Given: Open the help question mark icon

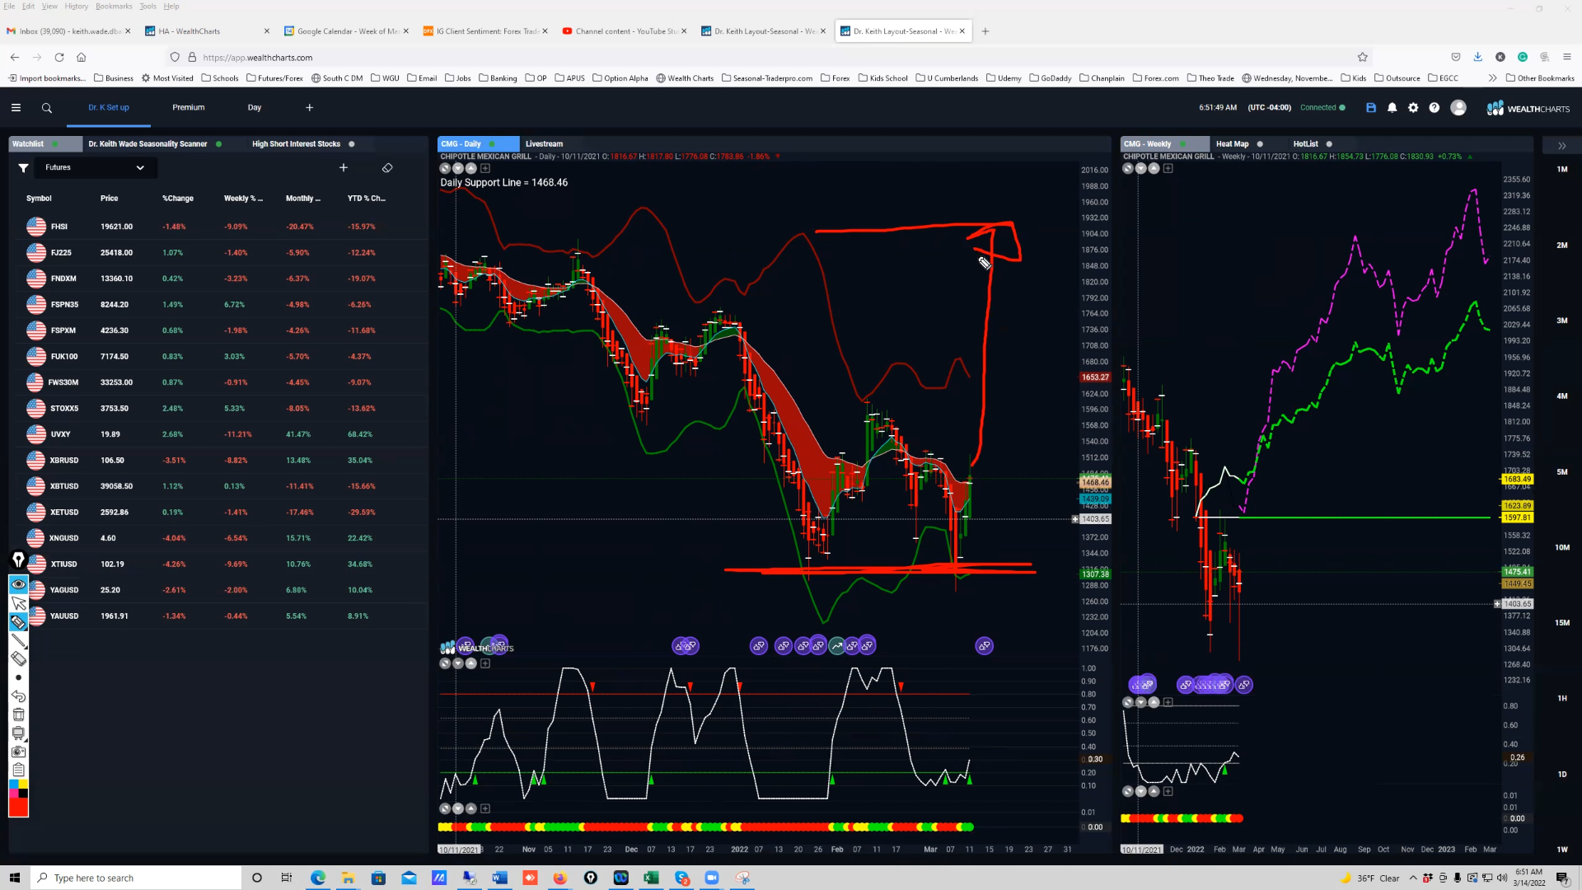Looking at the screenshot, I should pos(1435,108).
